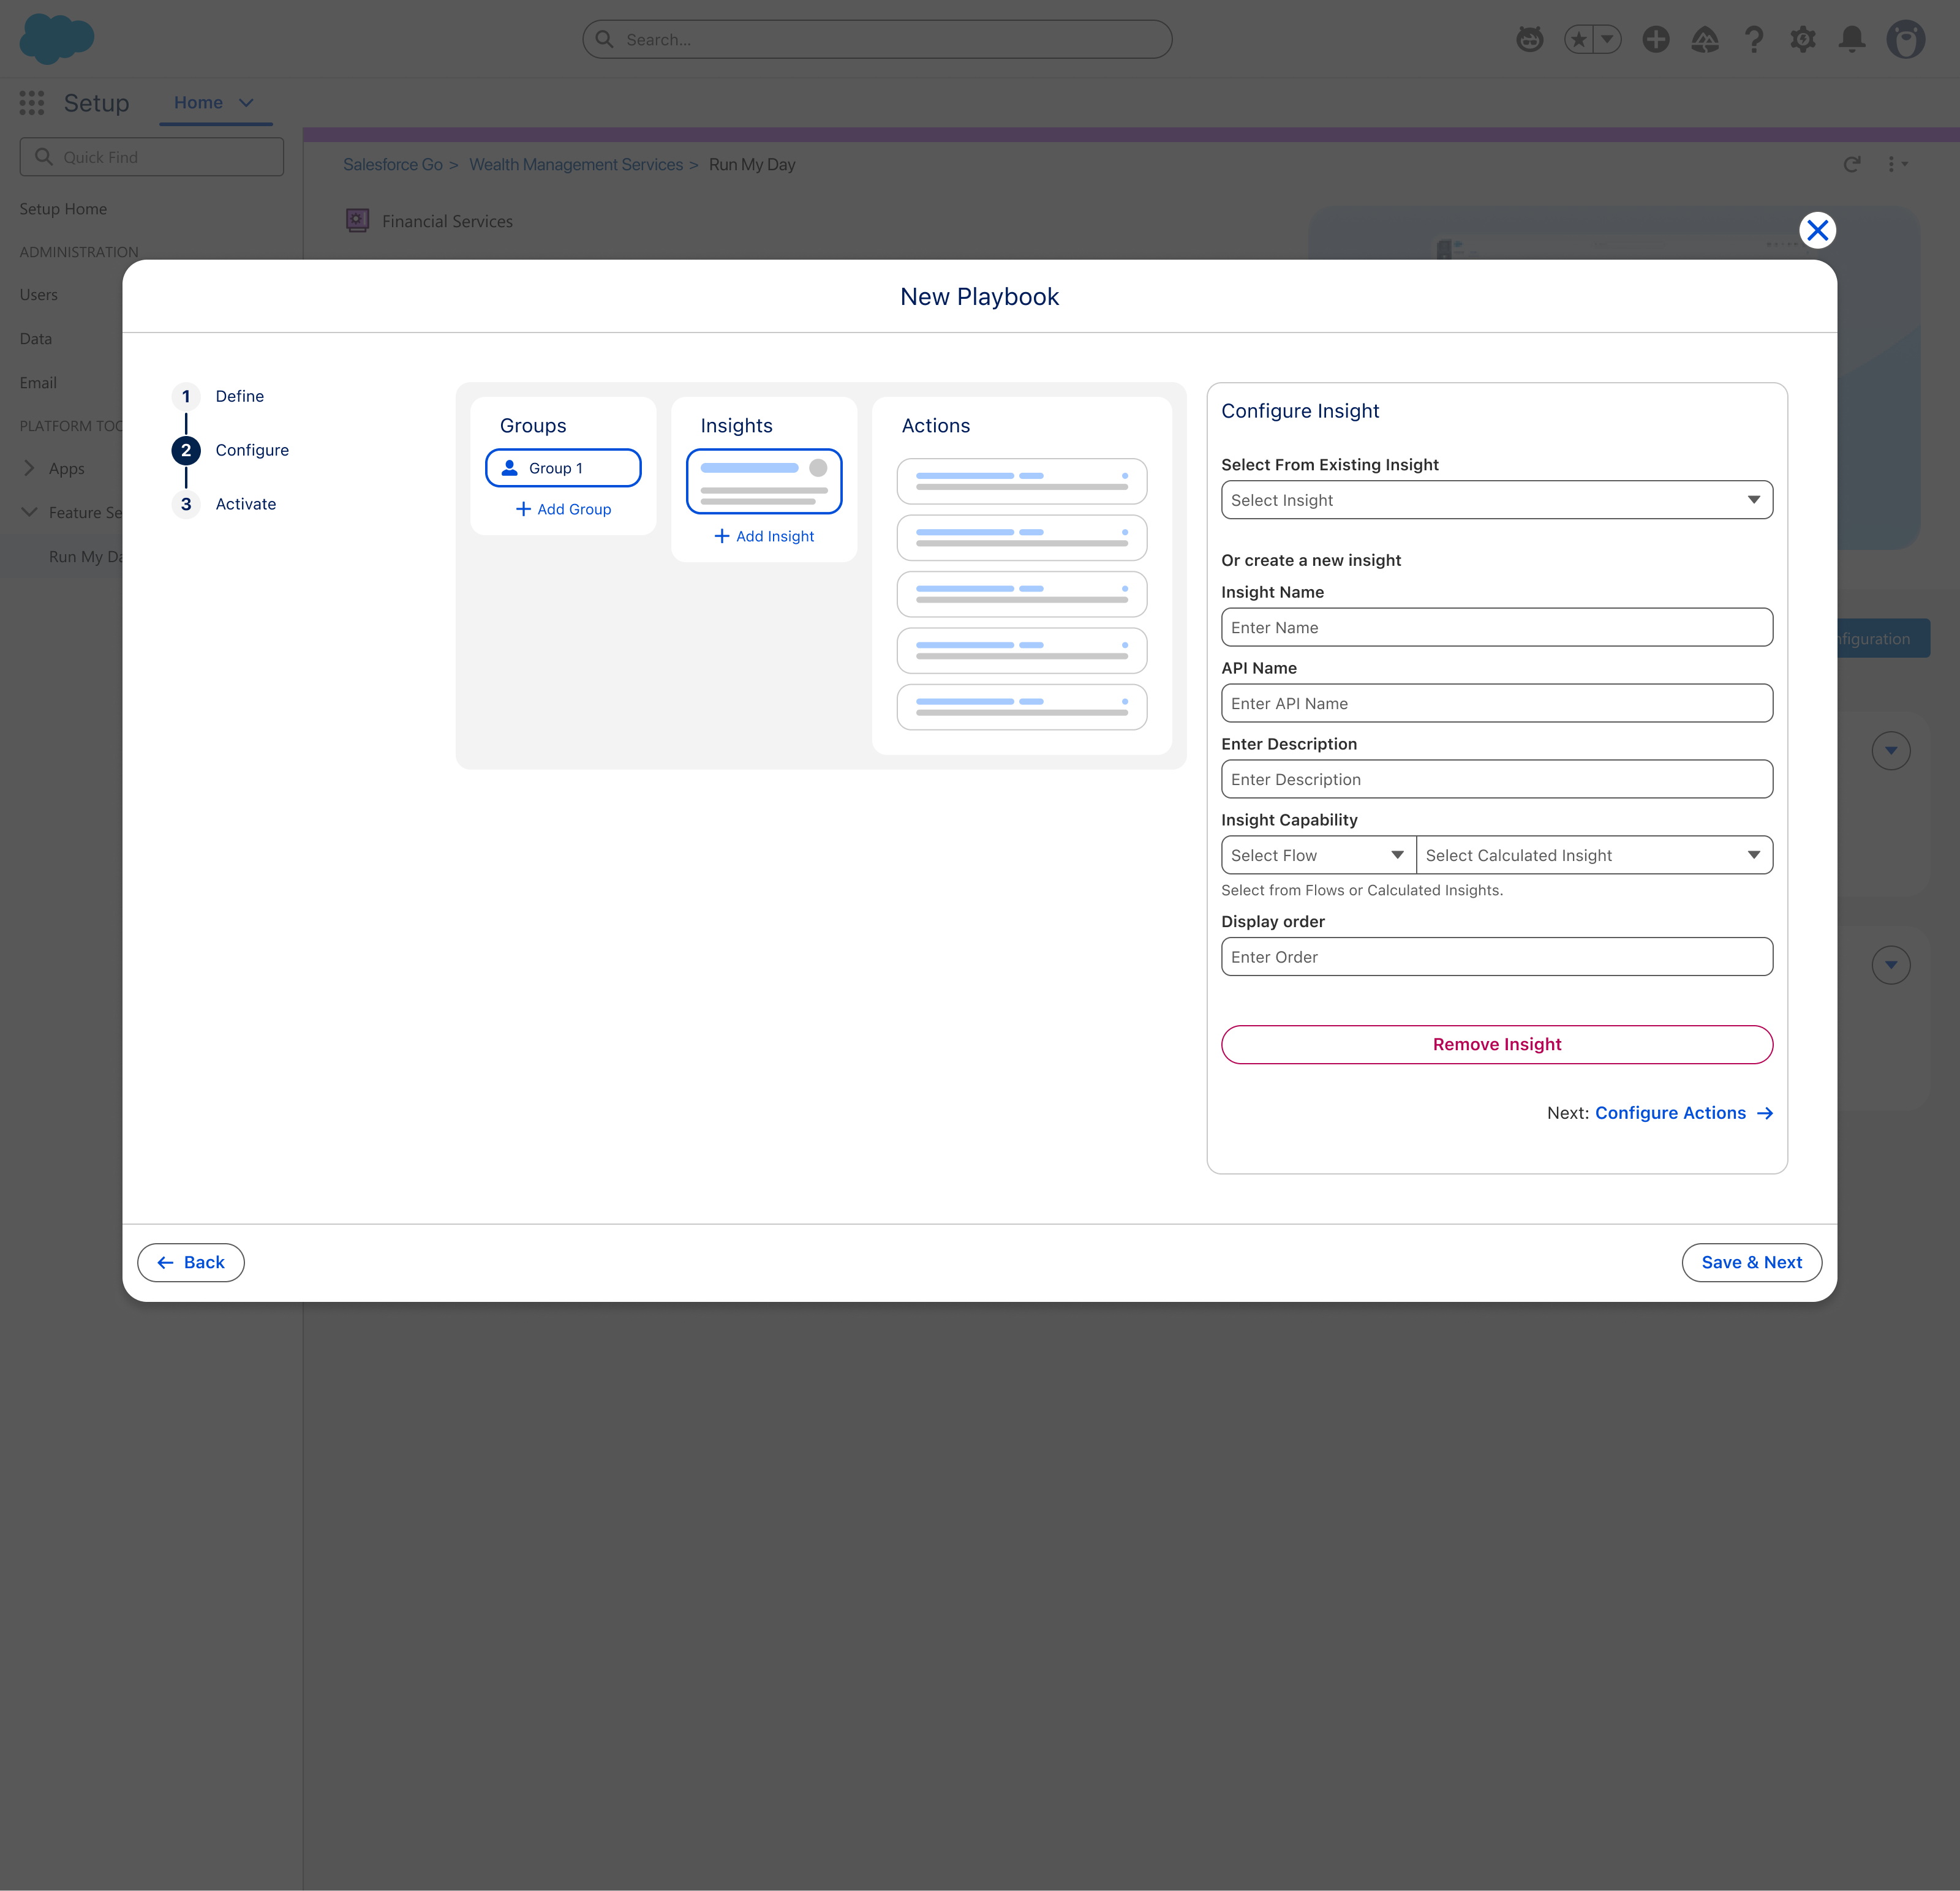The width and height of the screenshot is (1960, 1891).
Task: Open the Help question mark icon
Action: click(1754, 39)
